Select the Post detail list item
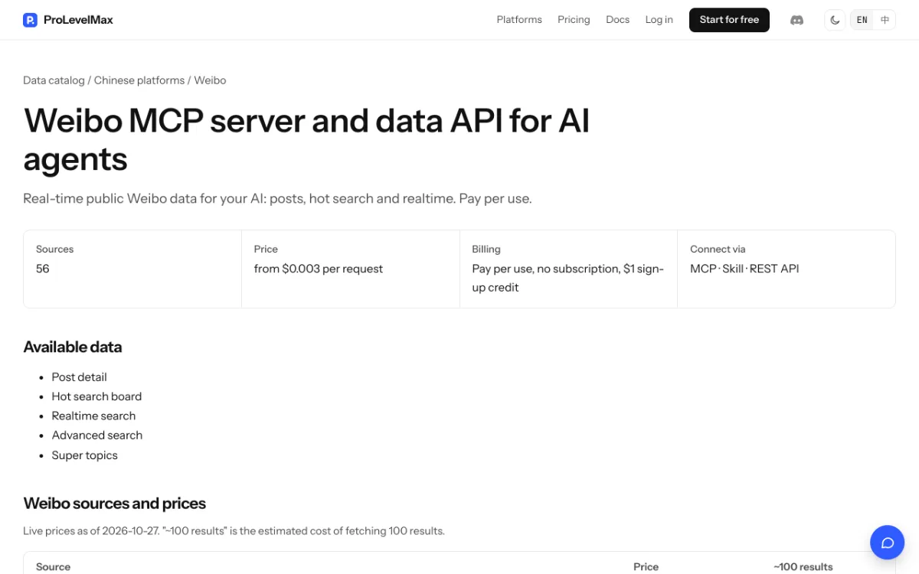 pyautogui.click(x=79, y=377)
